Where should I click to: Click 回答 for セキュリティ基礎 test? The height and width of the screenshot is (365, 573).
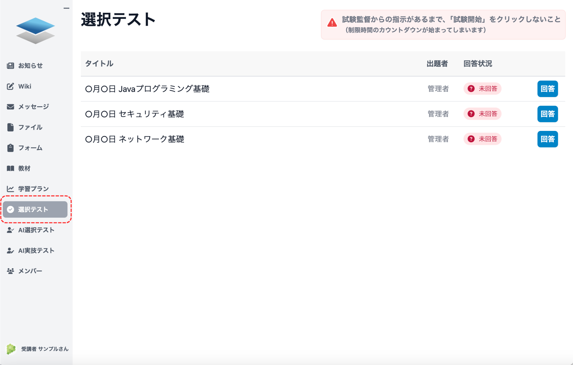point(548,114)
